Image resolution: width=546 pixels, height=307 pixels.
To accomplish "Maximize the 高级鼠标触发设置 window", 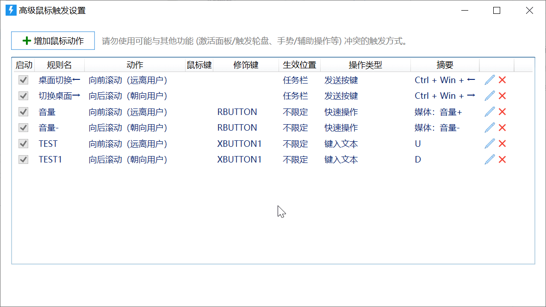I will [496, 11].
